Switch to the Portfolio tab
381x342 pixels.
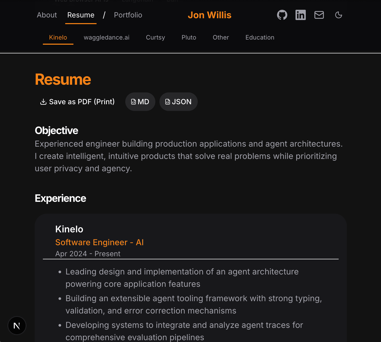pos(128,15)
